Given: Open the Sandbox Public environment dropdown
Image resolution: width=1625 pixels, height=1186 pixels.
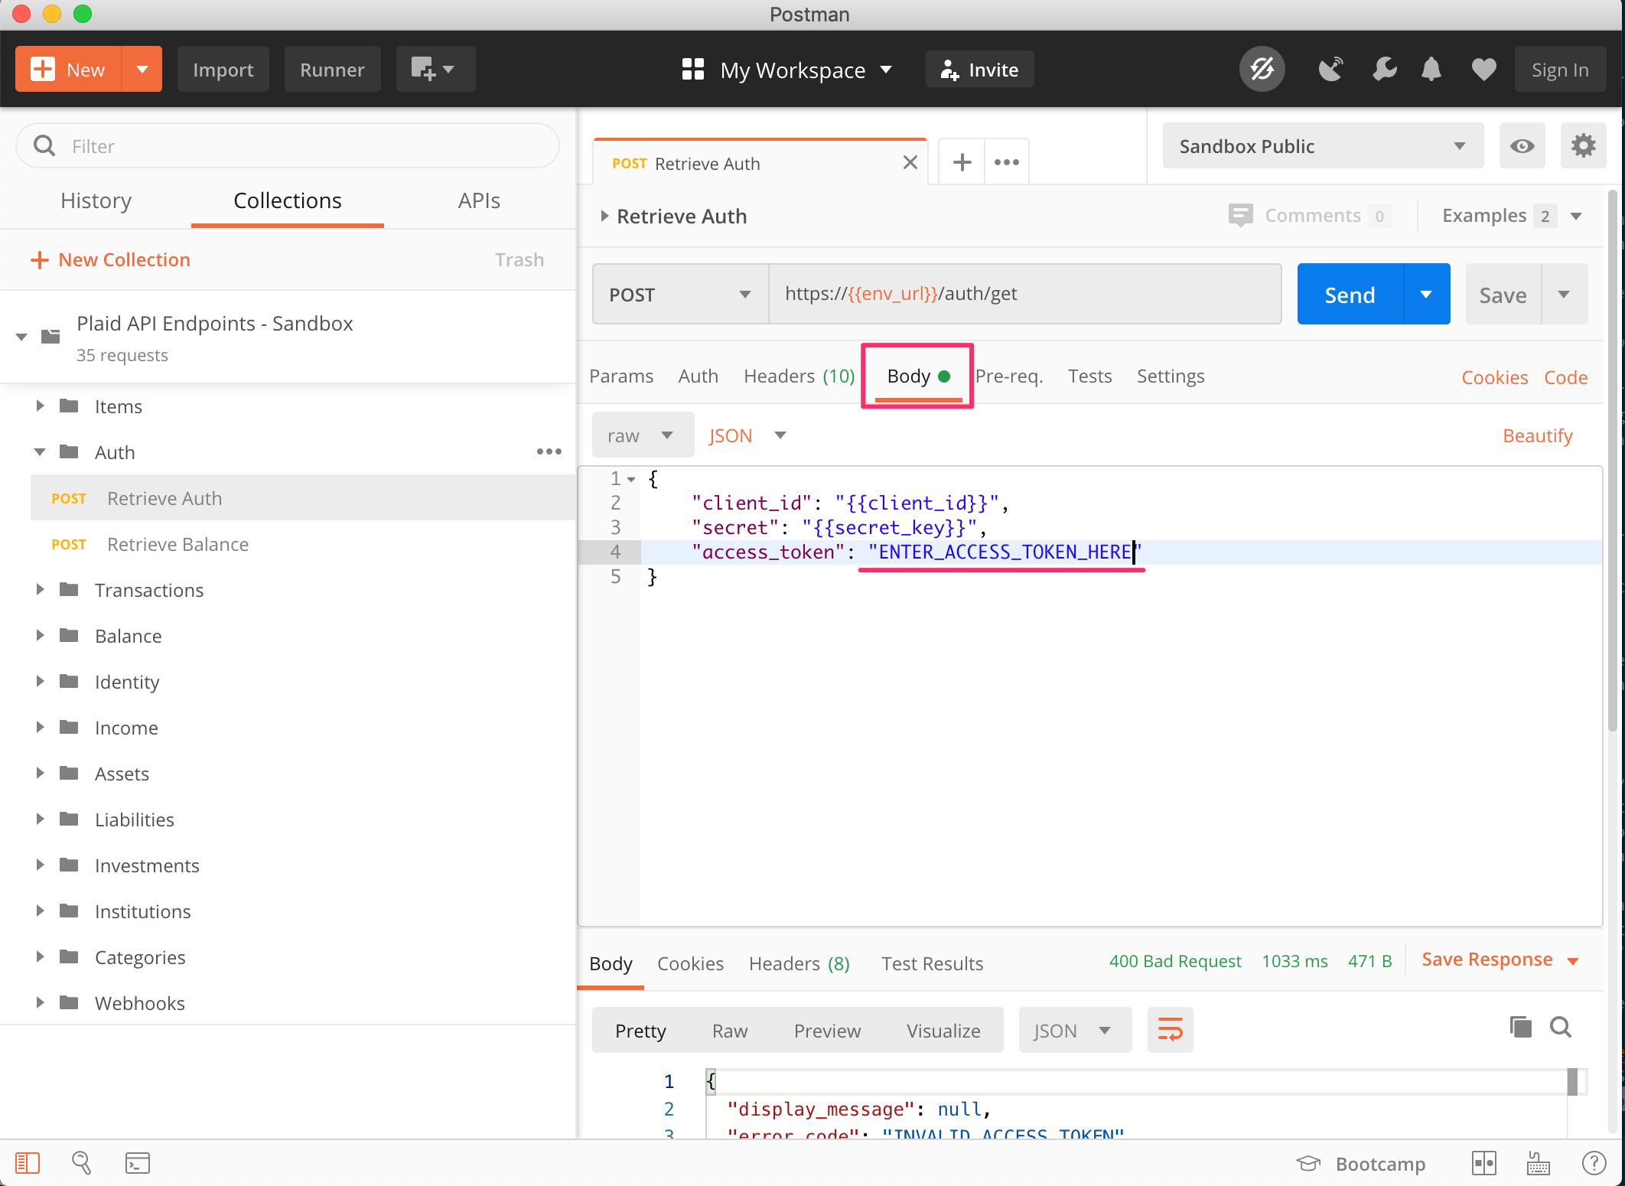Looking at the screenshot, I should pos(1323,145).
